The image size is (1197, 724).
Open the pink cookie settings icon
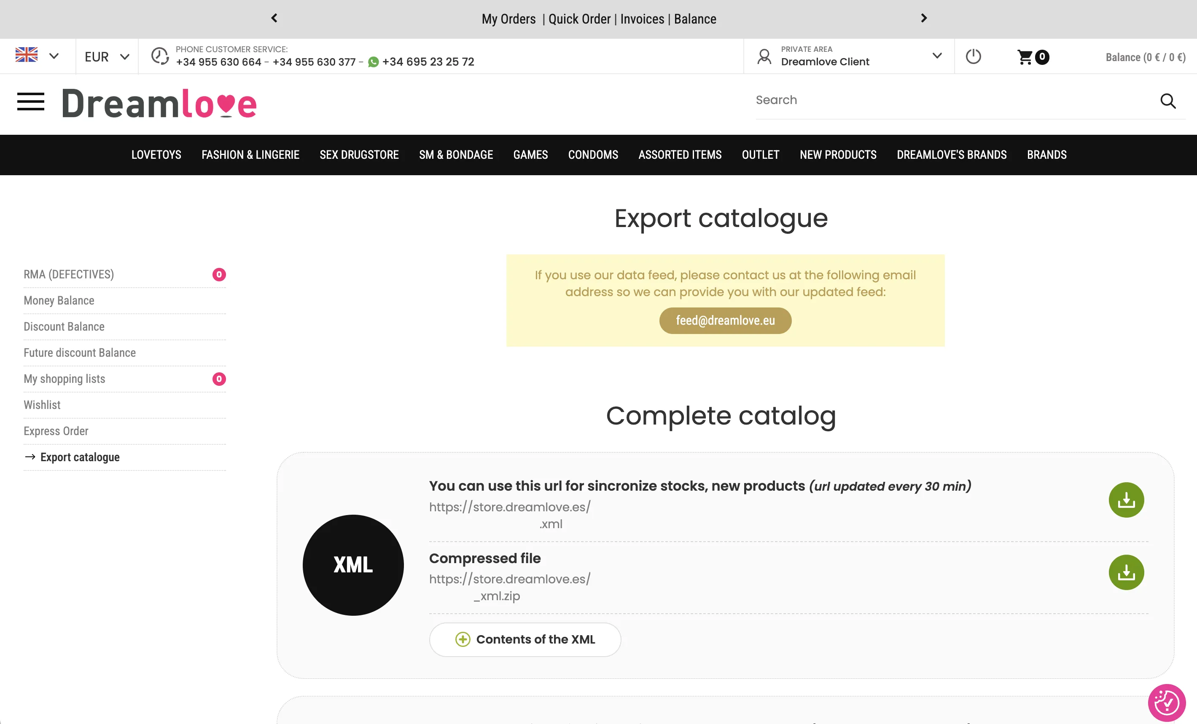1166,703
